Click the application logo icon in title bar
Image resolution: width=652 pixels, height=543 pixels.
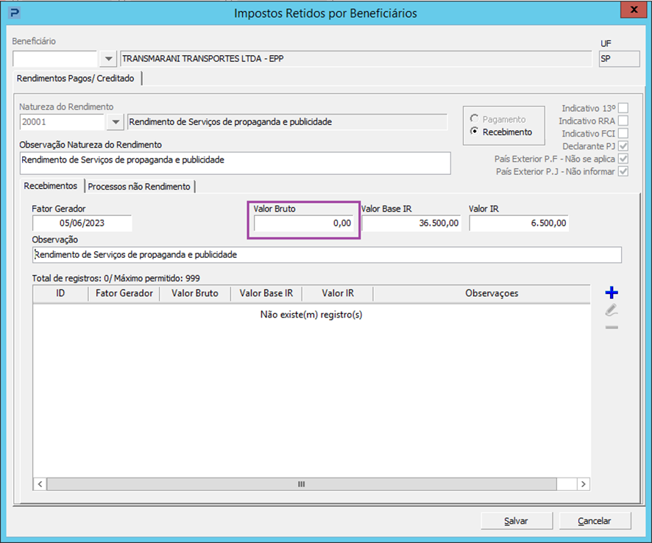(15, 13)
